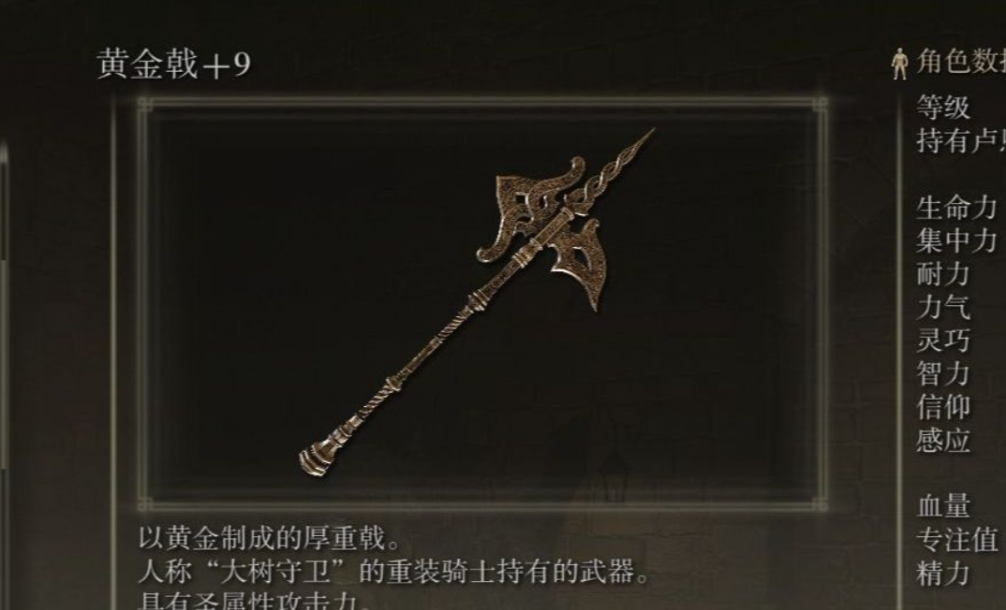Select the 智力 attribute row
Screen dimensions: 1006x610
click(x=943, y=374)
